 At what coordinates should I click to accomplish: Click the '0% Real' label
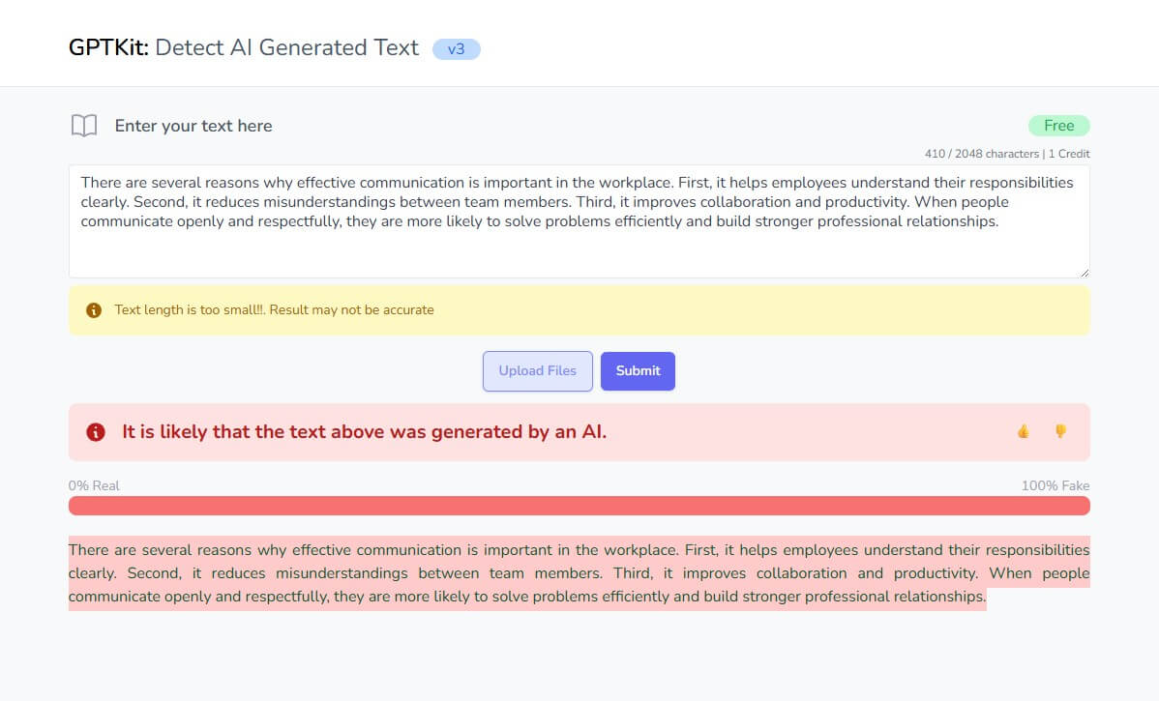coord(94,486)
